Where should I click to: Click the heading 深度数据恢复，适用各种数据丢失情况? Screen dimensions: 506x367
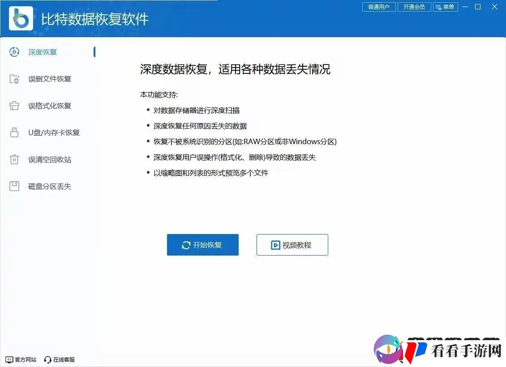click(x=235, y=69)
